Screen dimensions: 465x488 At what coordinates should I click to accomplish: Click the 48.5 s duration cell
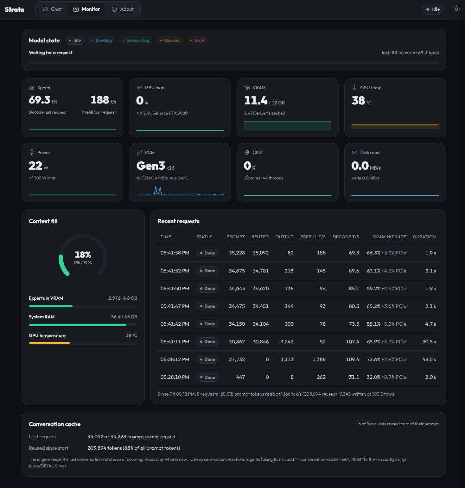click(x=429, y=360)
